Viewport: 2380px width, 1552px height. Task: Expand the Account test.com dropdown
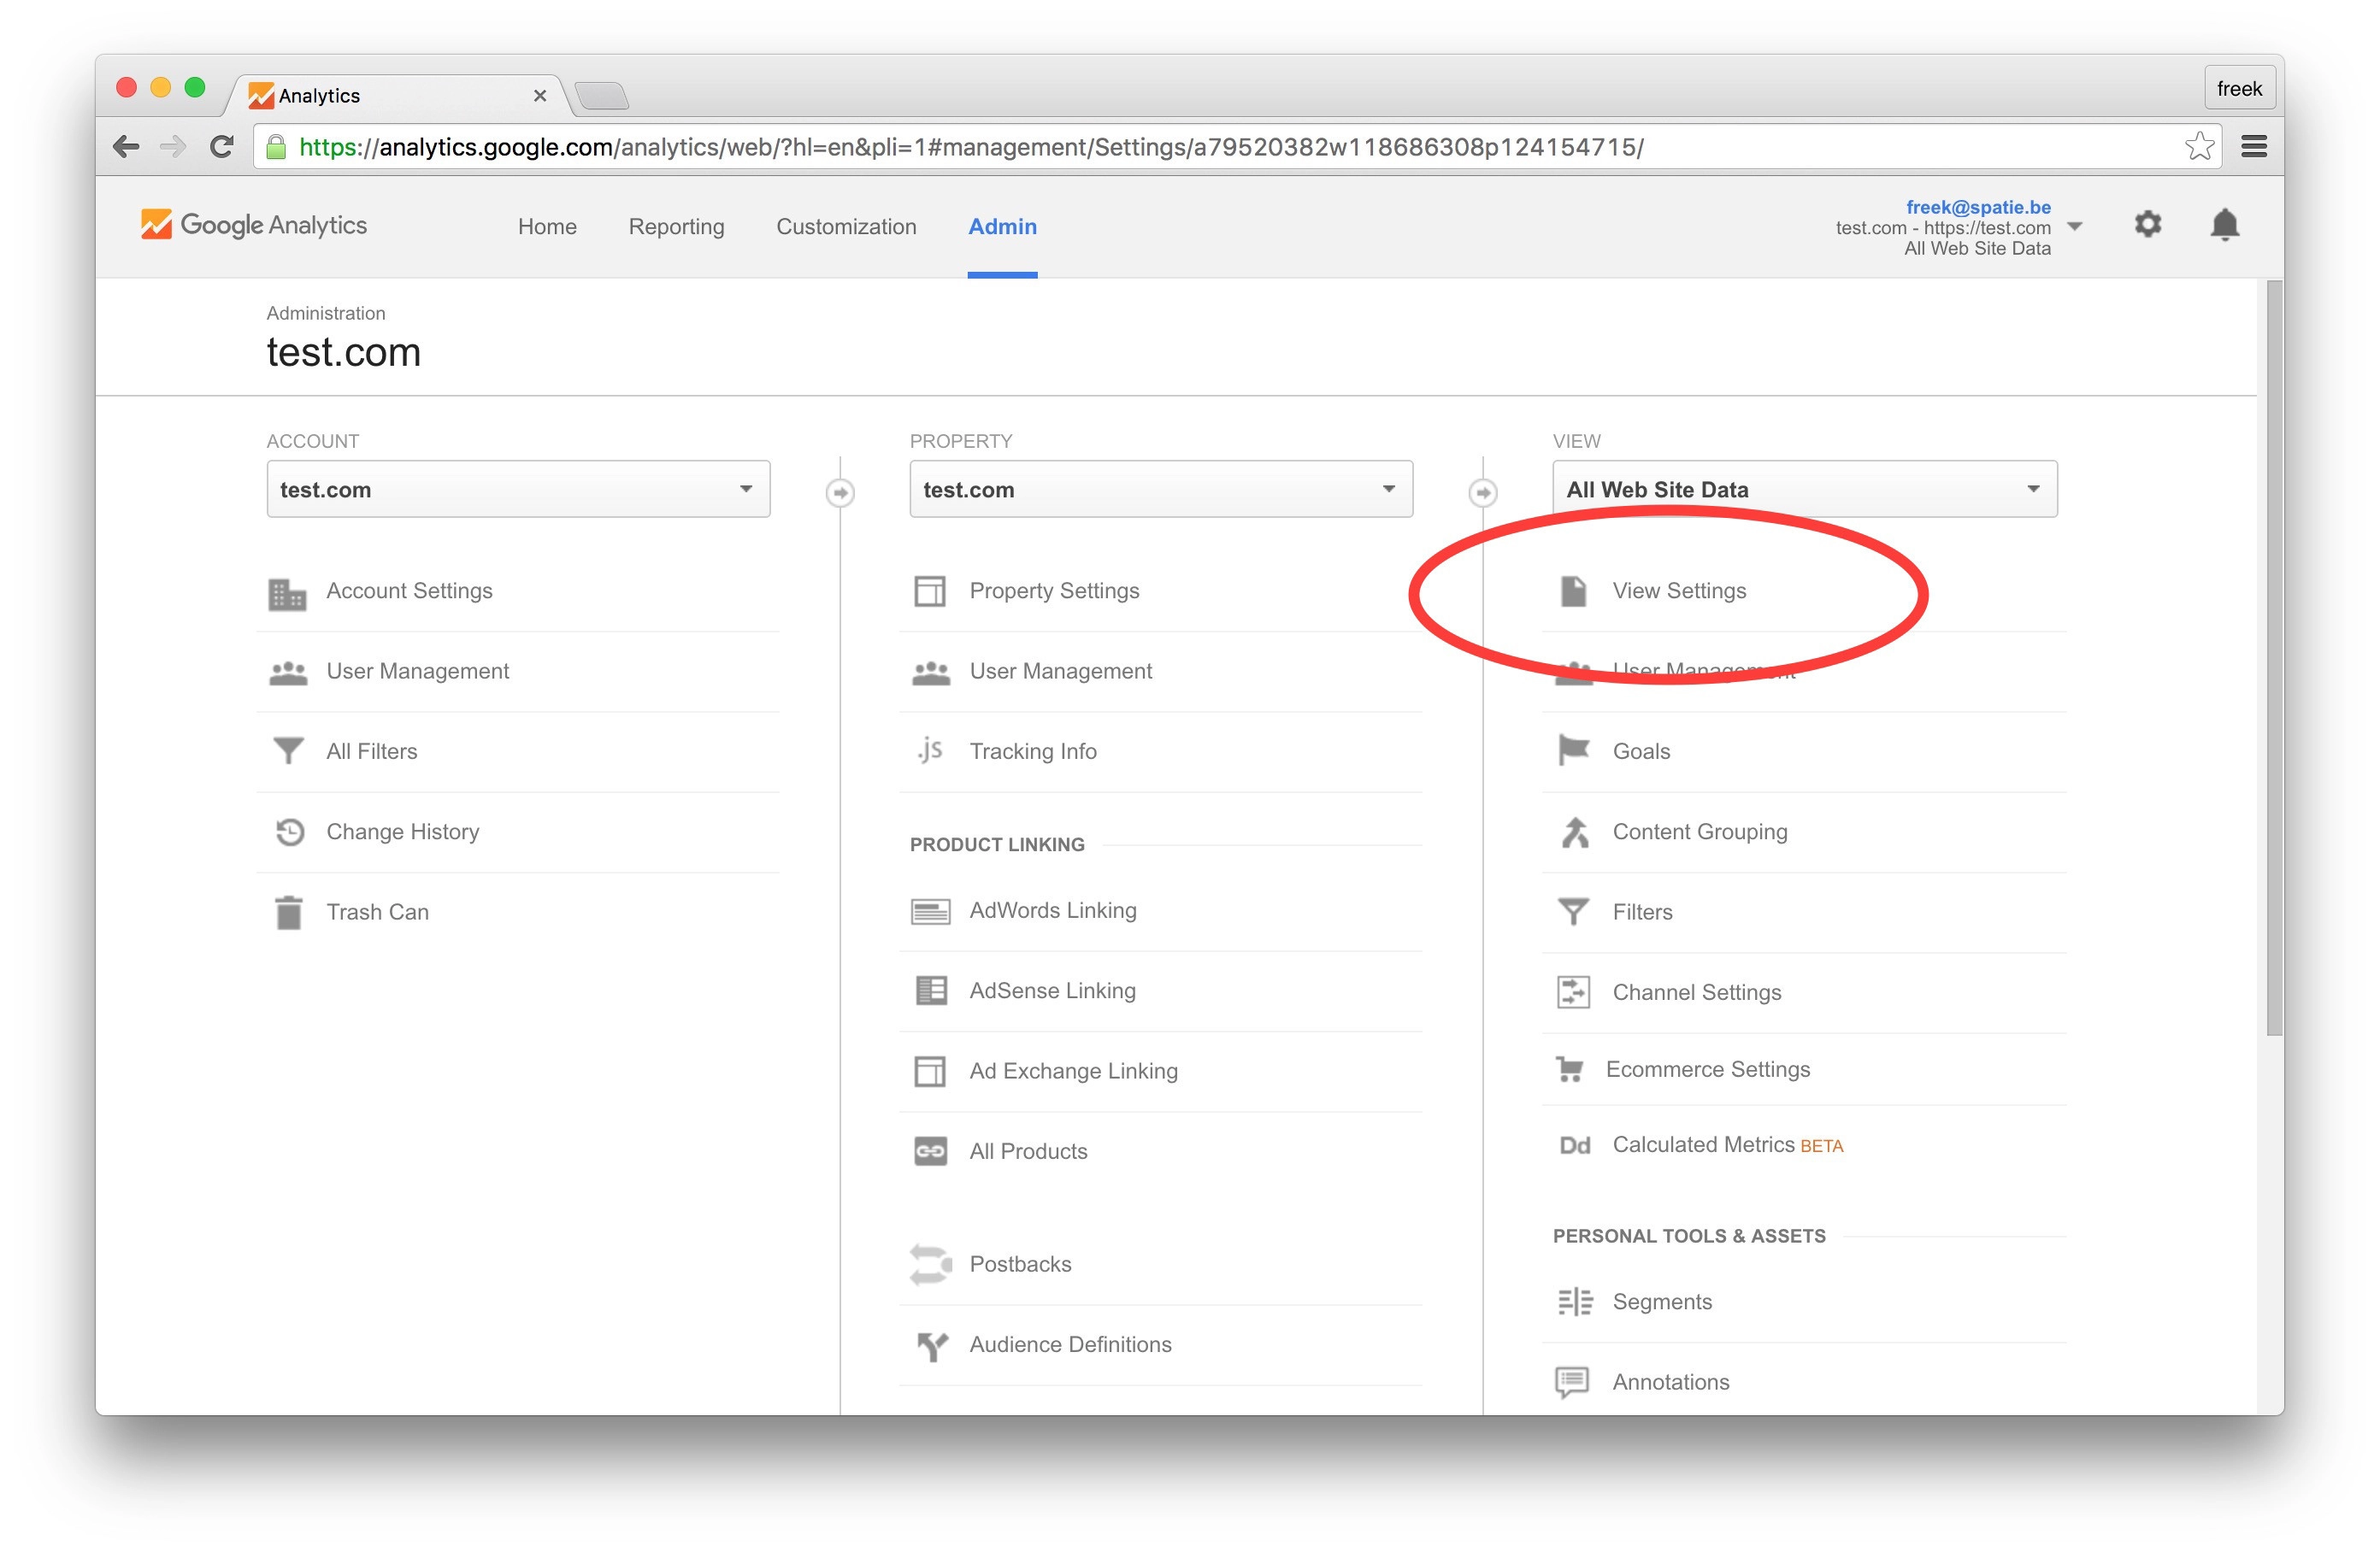[518, 489]
